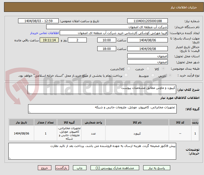
Task: Click the شماره نیاز field 1104001205000188
Action: 148,21
